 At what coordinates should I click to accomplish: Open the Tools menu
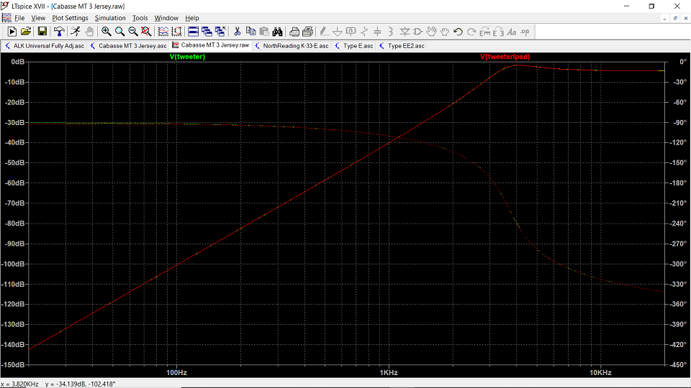(140, 18)
